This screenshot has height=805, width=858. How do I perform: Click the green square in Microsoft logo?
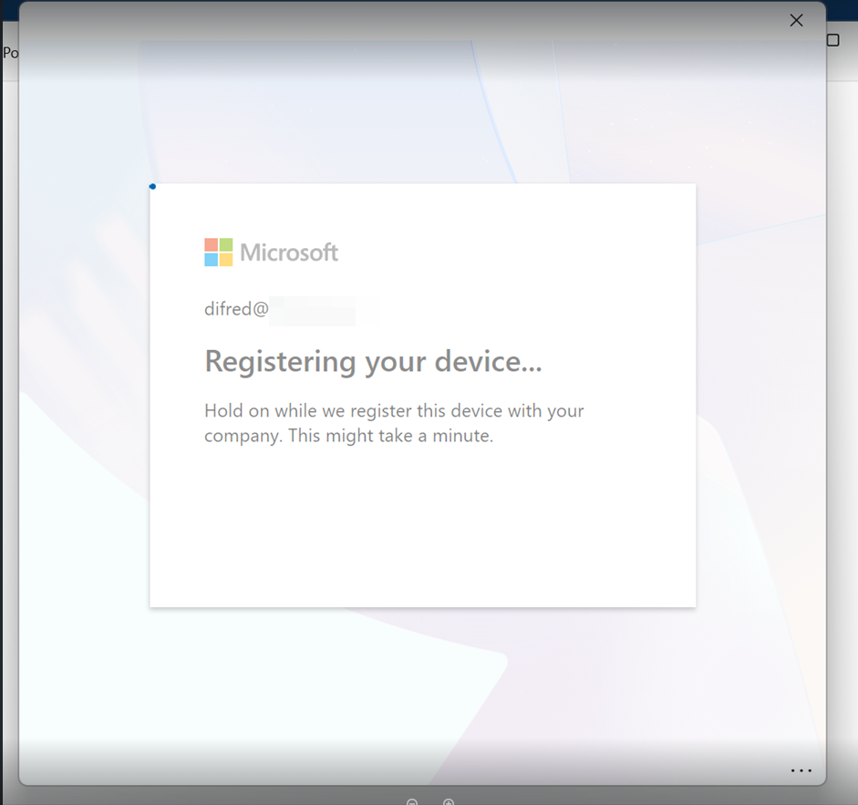pyautogui.click(x=225, y=245)
